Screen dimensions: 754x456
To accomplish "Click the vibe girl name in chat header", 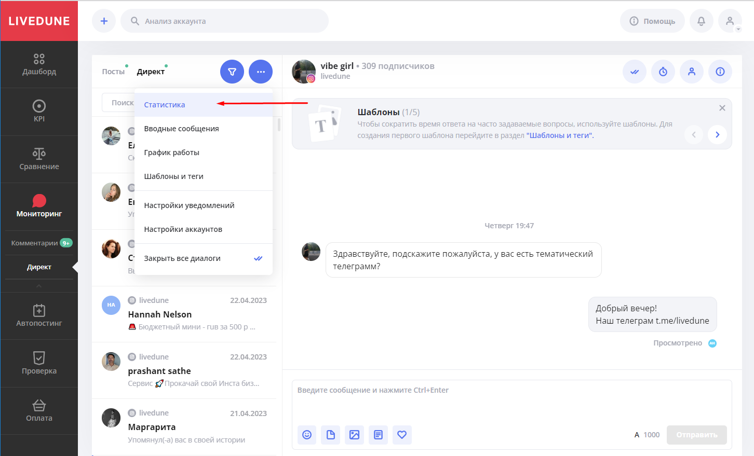I will tap(337, 66).
